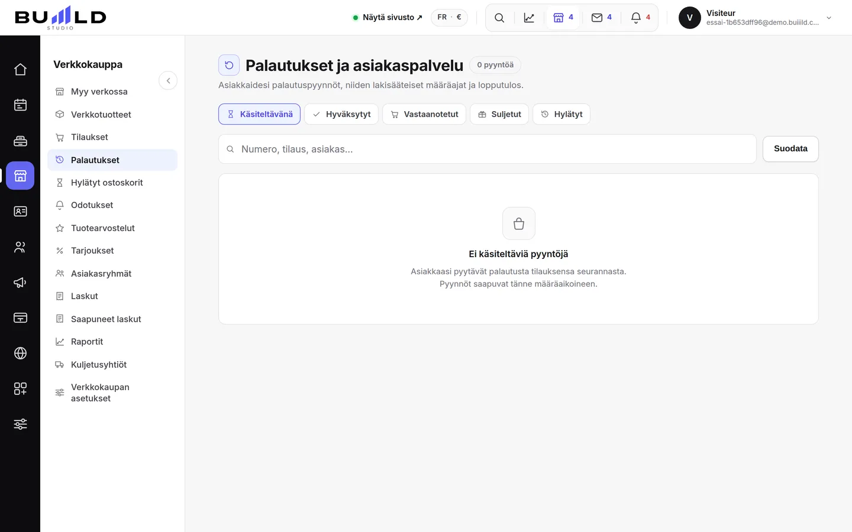The image size is (852, 532).
Task: Open the mail icon in top bar
Action: 602,18
